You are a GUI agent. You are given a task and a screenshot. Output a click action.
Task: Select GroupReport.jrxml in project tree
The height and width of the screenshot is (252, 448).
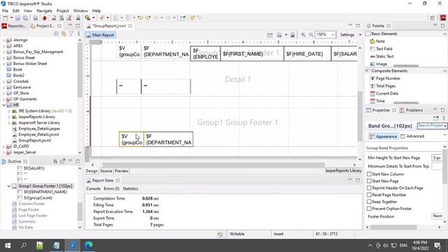click(x=34, y=140)
